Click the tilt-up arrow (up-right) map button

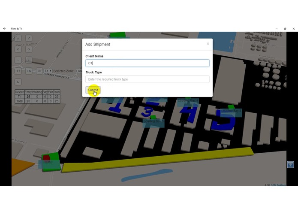click(29, 38)
